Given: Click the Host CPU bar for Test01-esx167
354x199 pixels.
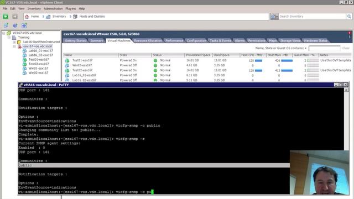Looking at the screenshot, I should [x=258, y=60].
